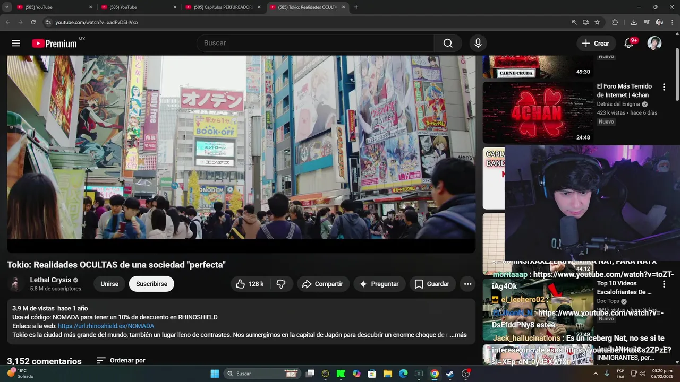Open Lethal Crysis channel avatar
The width and height of the screenshot is (680, 382).
[x=16, y=284]
